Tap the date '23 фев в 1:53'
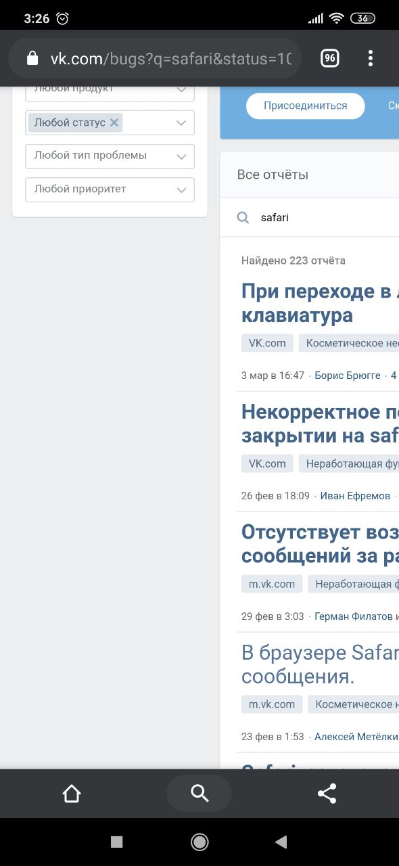Viewport: 399px width, 866px height. [273, 737]
